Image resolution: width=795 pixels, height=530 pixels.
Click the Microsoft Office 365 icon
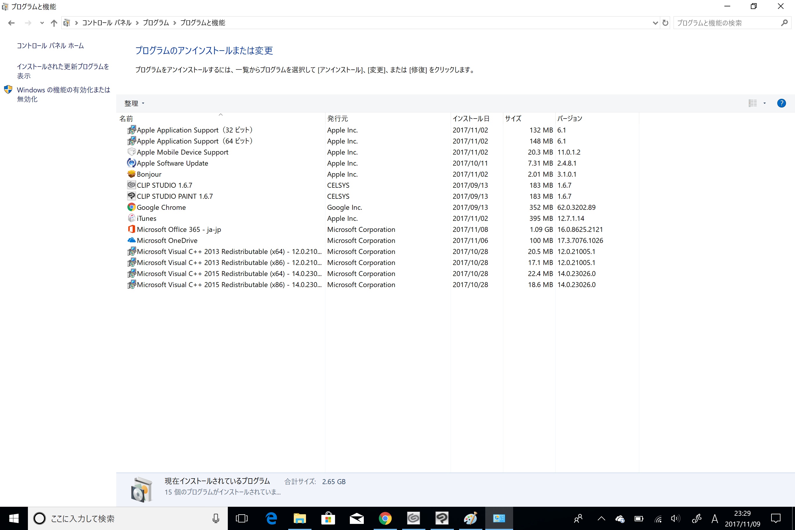pyautogui.click(x=132, y=229)
